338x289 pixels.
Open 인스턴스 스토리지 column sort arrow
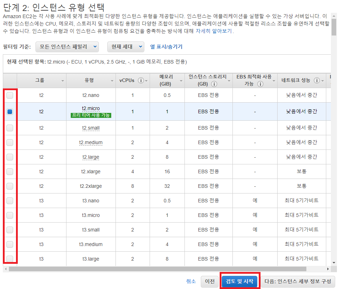point(229,81)
